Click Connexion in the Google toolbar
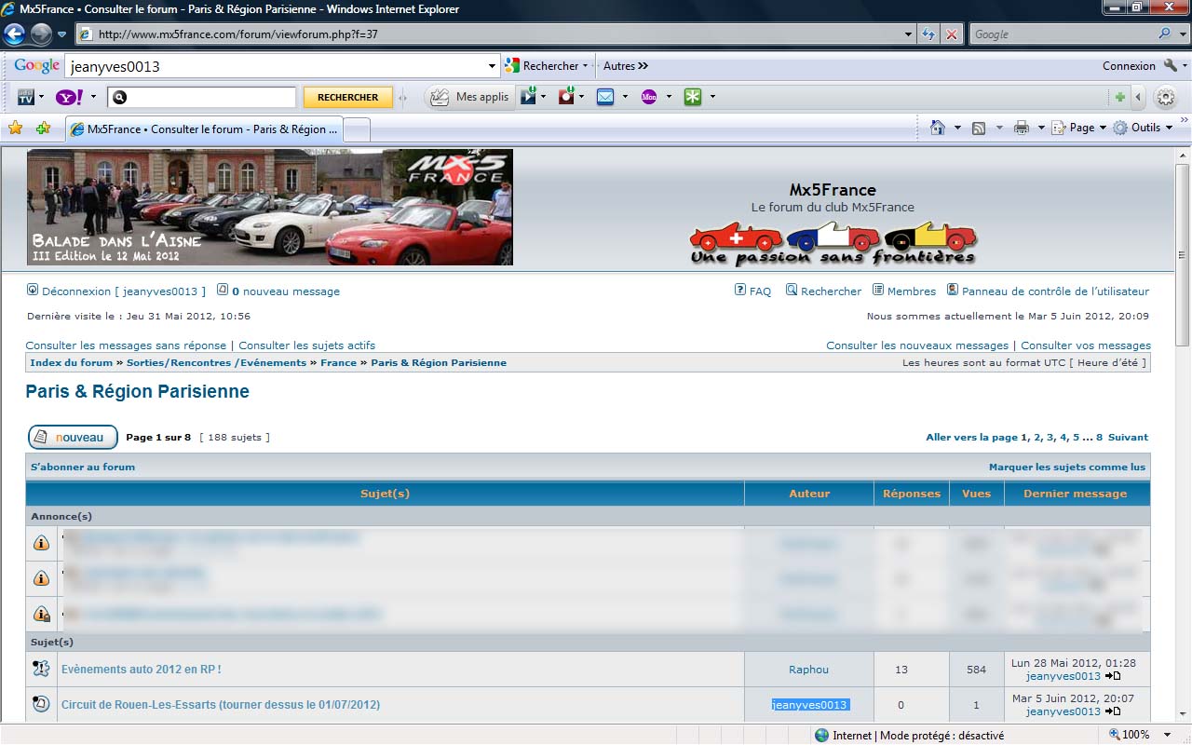The width and height of the screenshot is (1192, 745). 1129,66
